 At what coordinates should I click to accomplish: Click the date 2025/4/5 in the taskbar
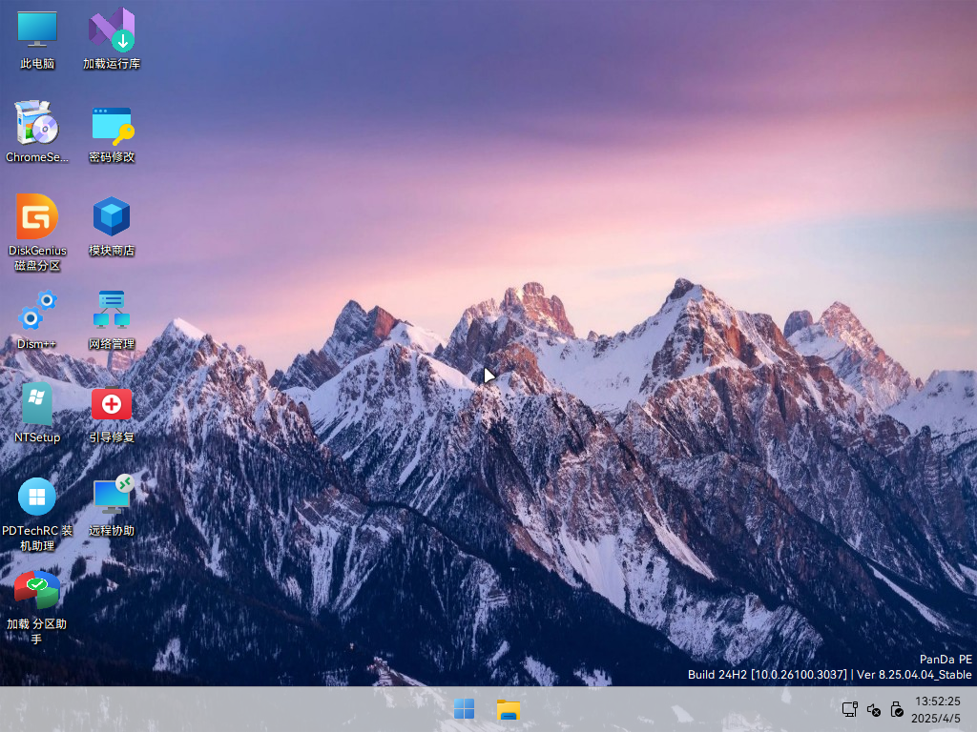[x=937, y=718]
